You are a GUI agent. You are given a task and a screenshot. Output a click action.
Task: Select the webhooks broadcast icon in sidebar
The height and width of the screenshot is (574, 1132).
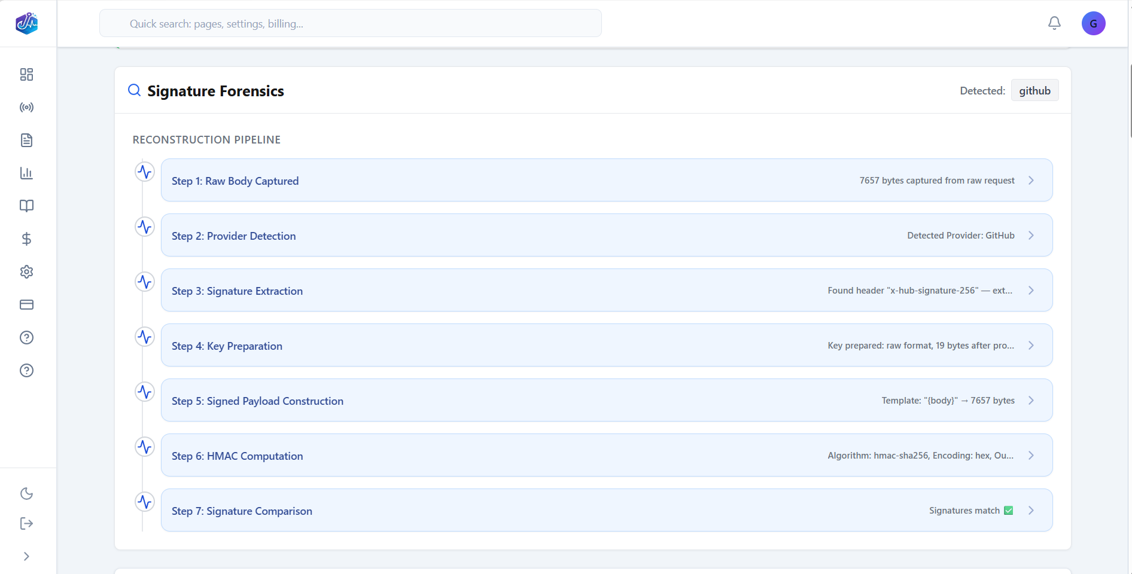[26, 107]
